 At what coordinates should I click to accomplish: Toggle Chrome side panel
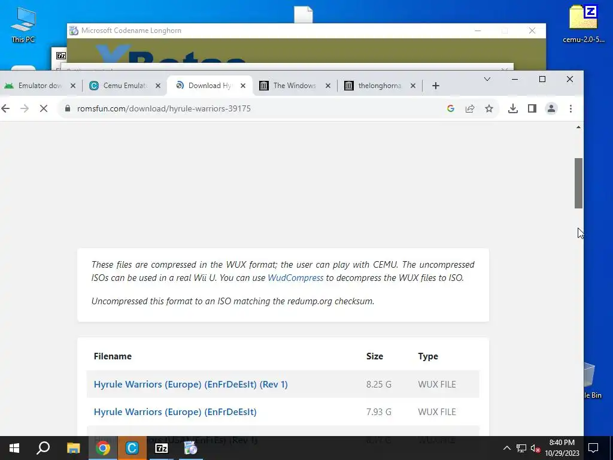(x=532, y=108)
